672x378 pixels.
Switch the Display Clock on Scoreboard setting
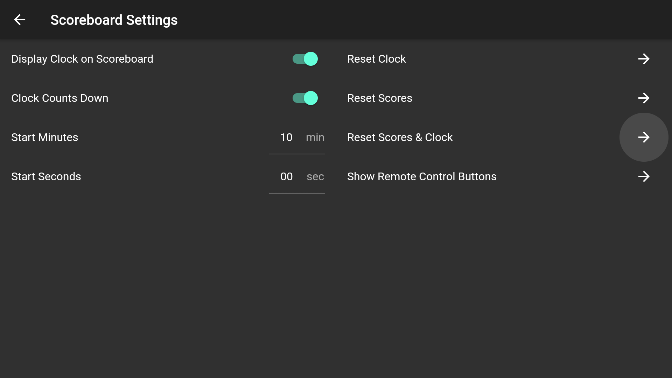(305, 59)
